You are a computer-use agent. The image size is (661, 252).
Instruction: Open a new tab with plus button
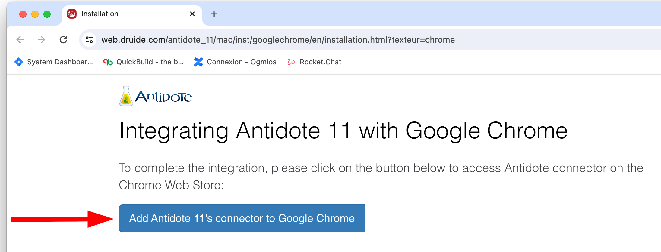214,14
